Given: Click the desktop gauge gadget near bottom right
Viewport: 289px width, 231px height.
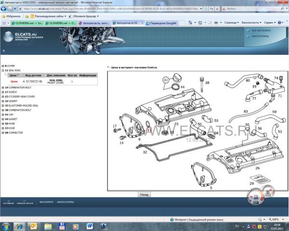Looking at the screenshot, I should tap(260, 196).
